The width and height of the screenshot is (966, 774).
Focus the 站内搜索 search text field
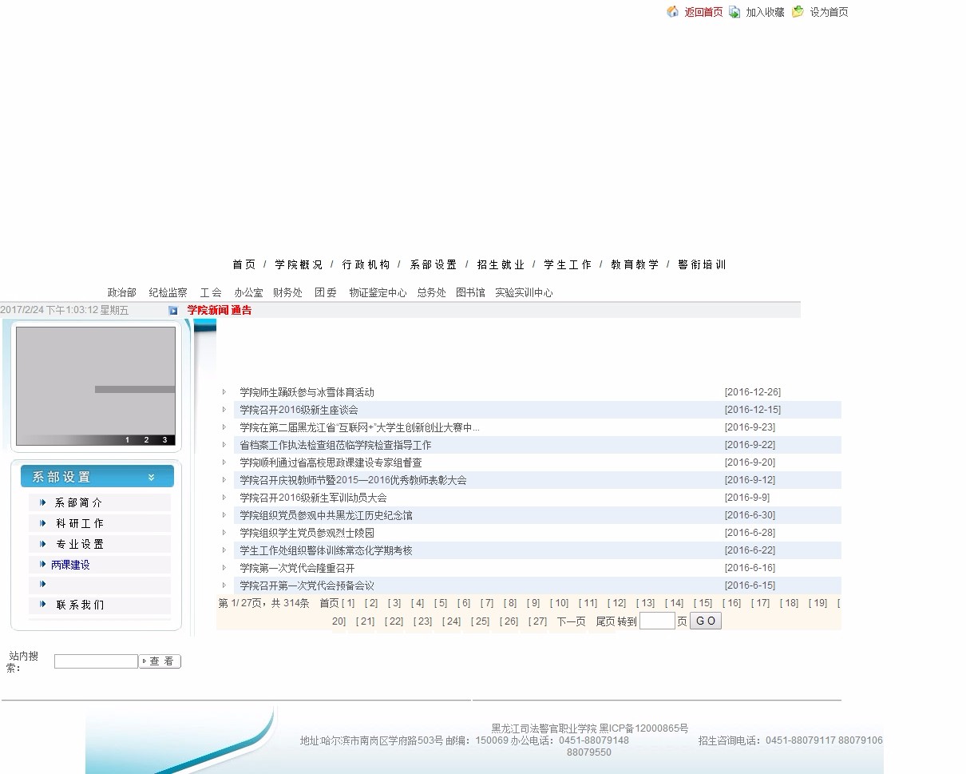tap(96, 661)
